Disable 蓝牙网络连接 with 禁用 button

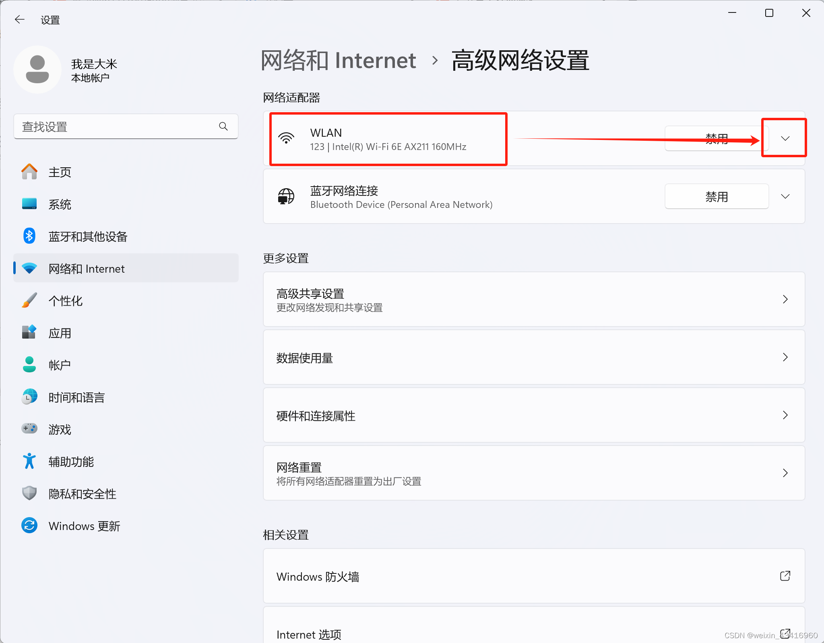click(717, 196)
